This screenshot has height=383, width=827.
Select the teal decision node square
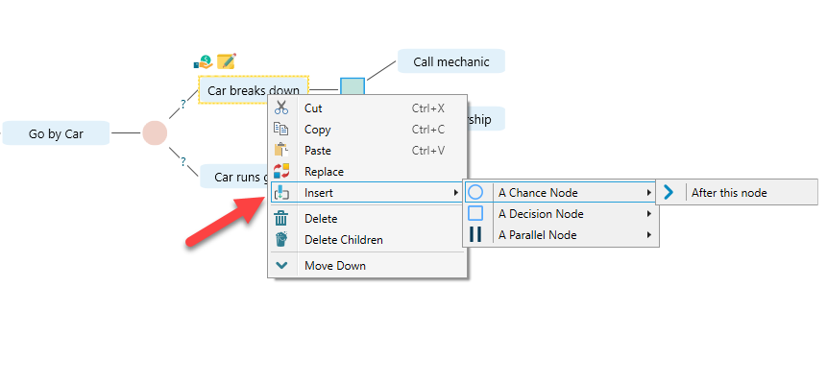353,86
